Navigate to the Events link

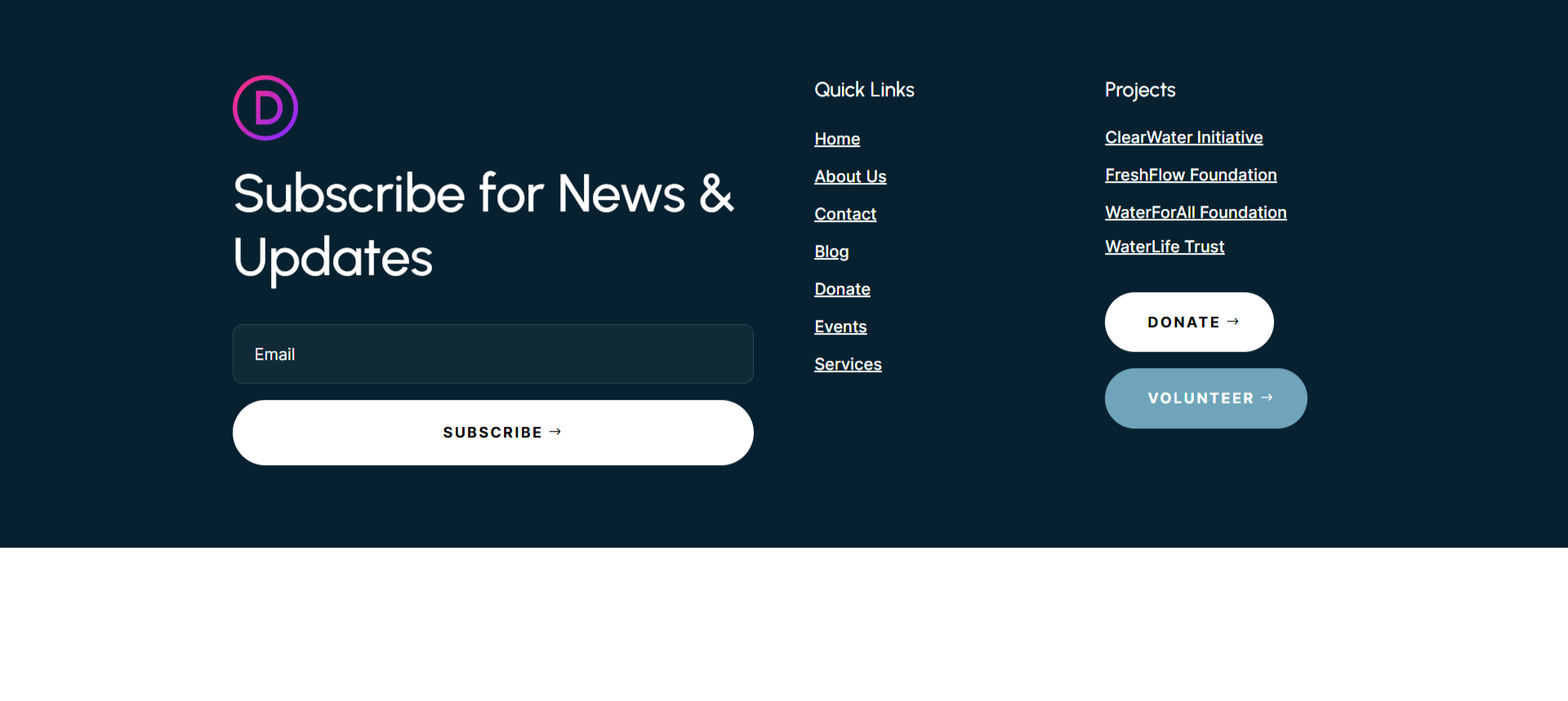click(840, 326)
